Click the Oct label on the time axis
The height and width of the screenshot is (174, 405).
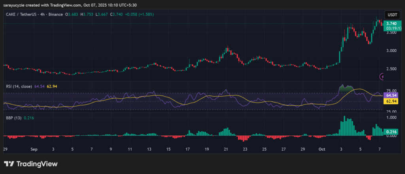tap(322, 150)
